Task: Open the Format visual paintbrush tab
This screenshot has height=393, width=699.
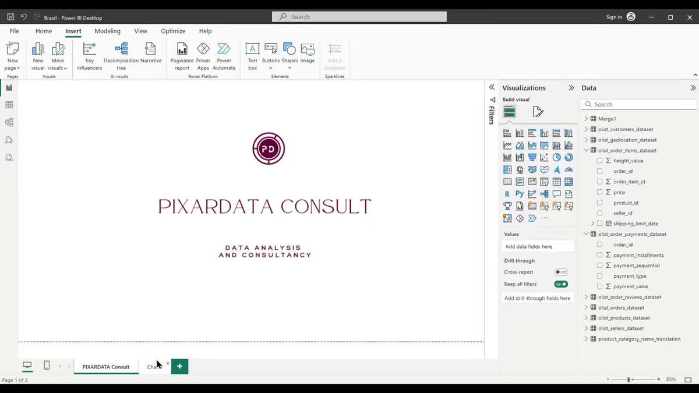Action: [x=538, y=112]
